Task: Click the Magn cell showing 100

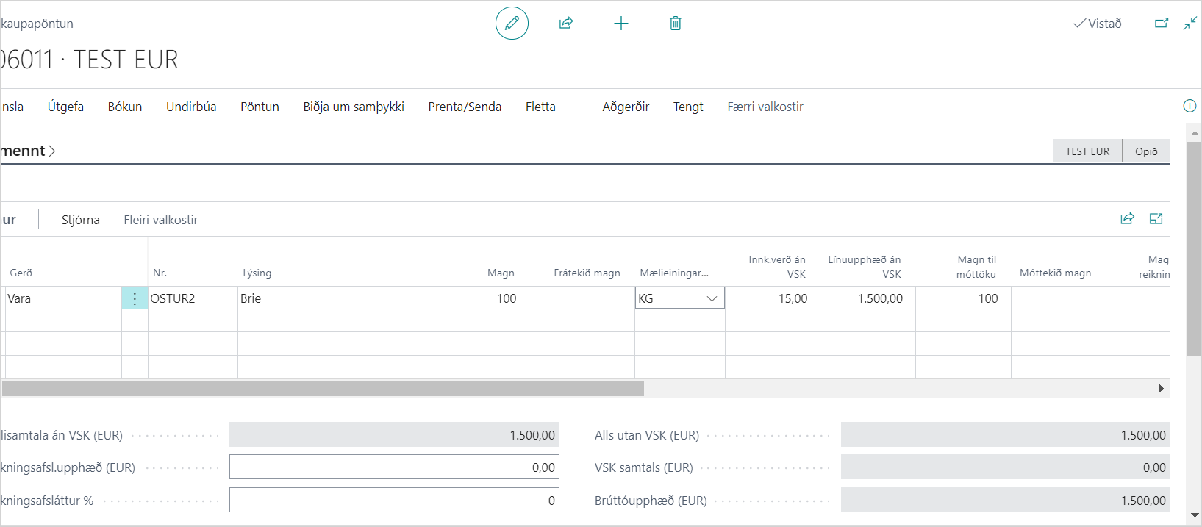Action: (x=482, y=298)
